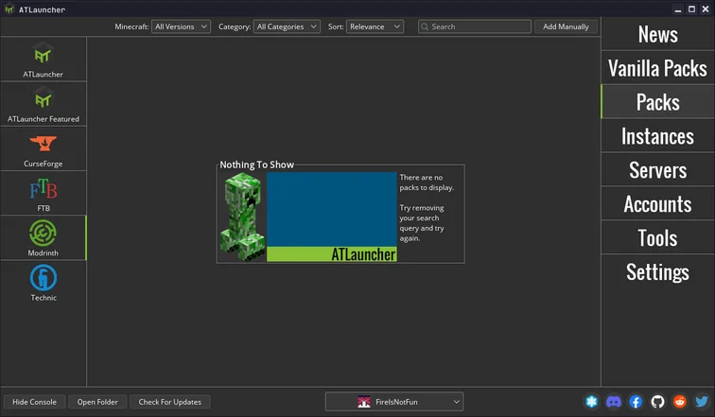
Task: Click the snowflake Nodecraft icon
Action: tap(592, 402)
